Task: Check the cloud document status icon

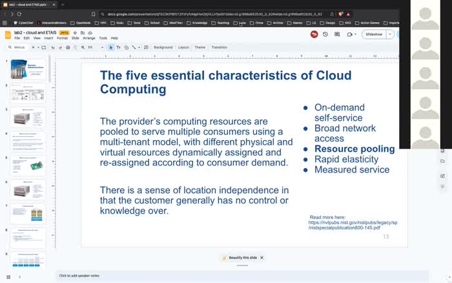Action: click(x=90, y=33)
